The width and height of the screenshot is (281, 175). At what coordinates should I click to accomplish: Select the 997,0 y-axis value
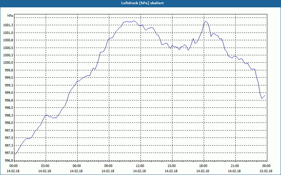pyautogui.click(x=9, y=153)
